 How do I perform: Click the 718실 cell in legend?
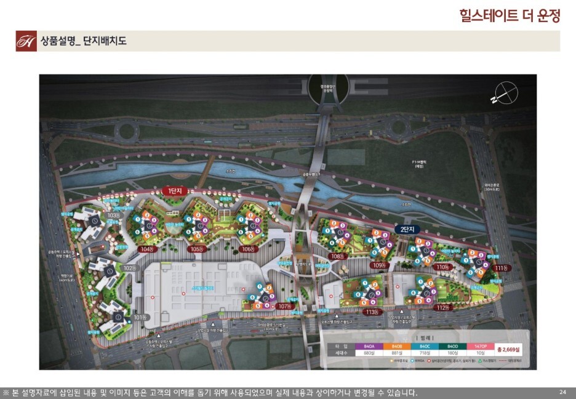coord(425,353)
